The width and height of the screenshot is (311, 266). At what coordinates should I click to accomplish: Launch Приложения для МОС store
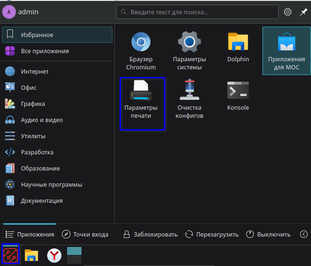coord(286,50)
